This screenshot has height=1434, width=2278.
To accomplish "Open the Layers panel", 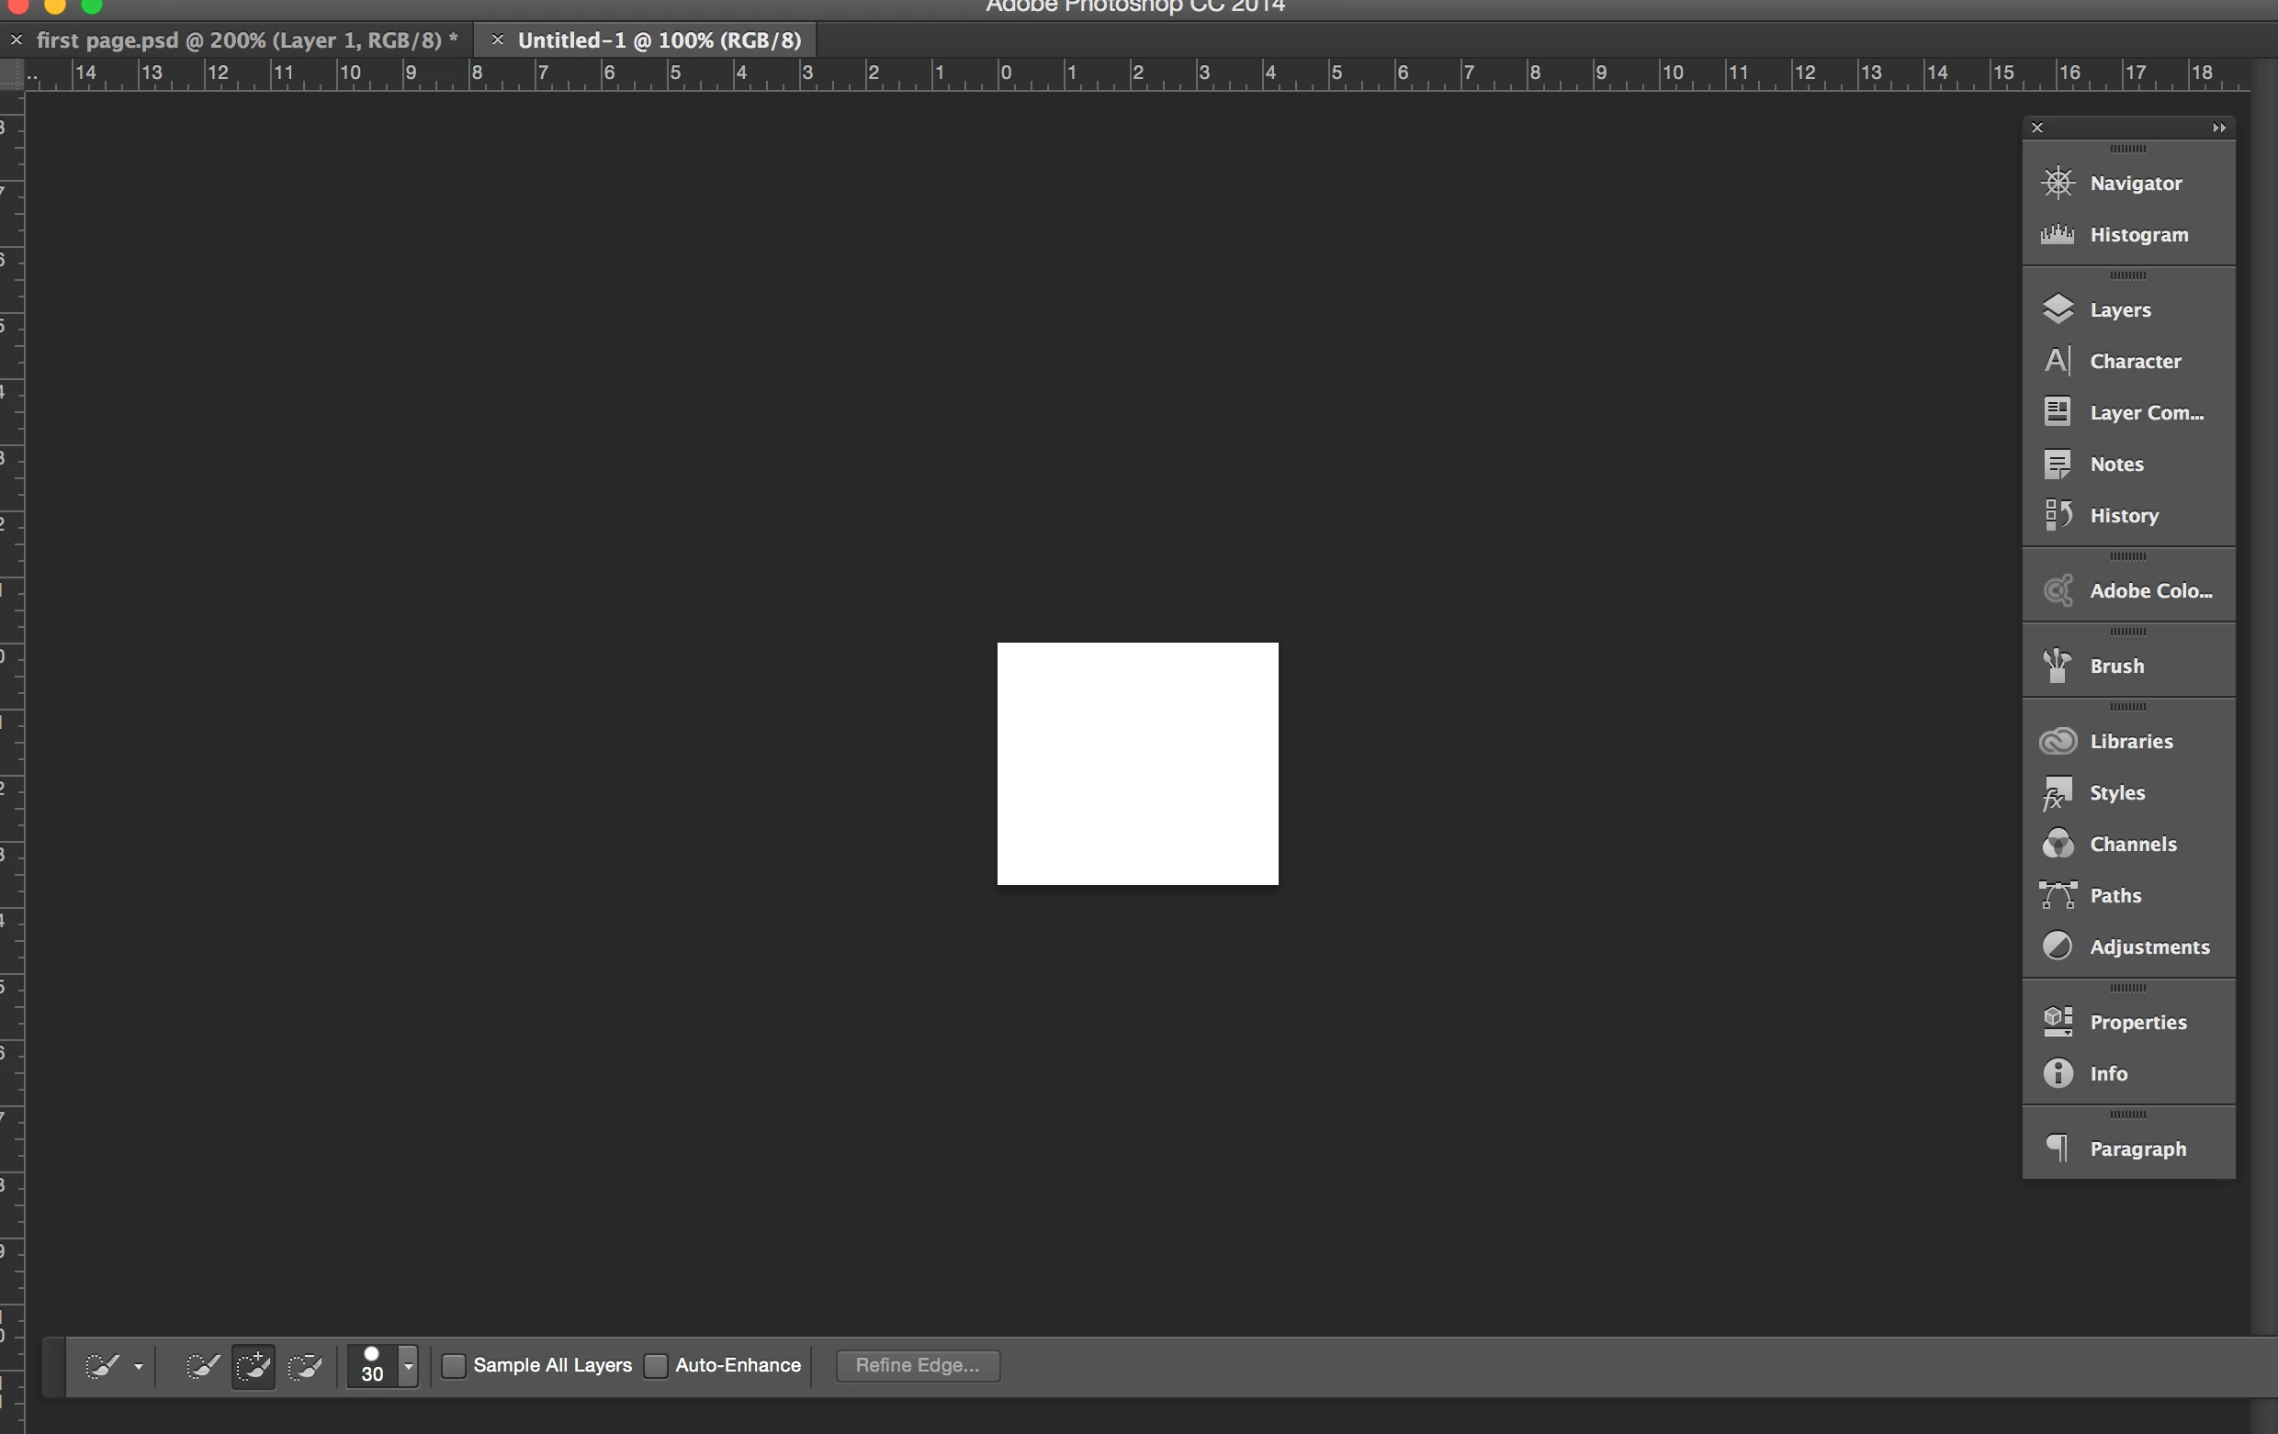I will point(2119,310).
